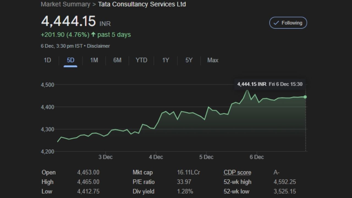Screen dimensions: 352x198
Task: Click the checkmark icon in Following button
Action: [276, 23]
